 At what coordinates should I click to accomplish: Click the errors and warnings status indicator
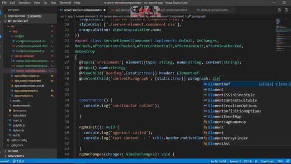(x=18, y=161)
